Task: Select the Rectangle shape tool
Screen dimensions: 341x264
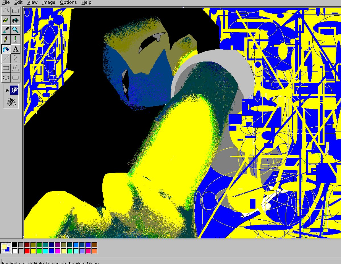Action: (6, 68)
